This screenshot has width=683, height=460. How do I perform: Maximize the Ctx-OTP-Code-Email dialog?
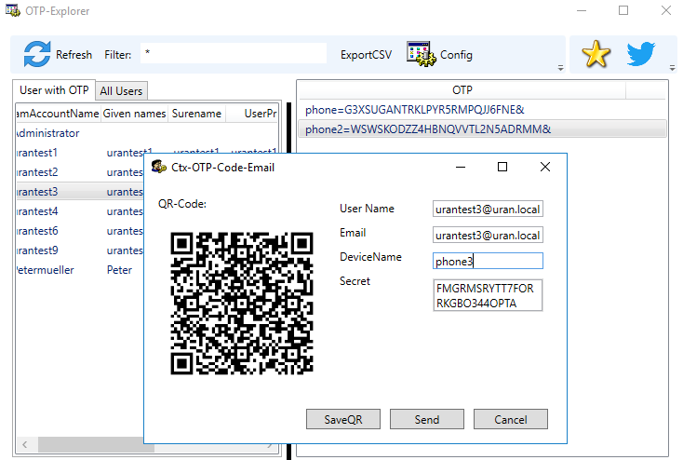pos(502,167)
